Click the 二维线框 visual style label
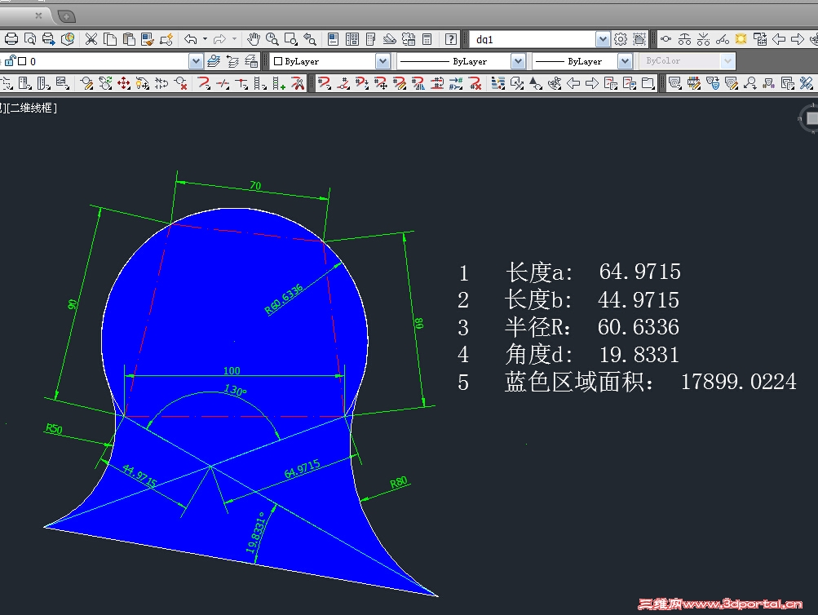The width and height of the screenshot is (818, 615). coord(31,108)
